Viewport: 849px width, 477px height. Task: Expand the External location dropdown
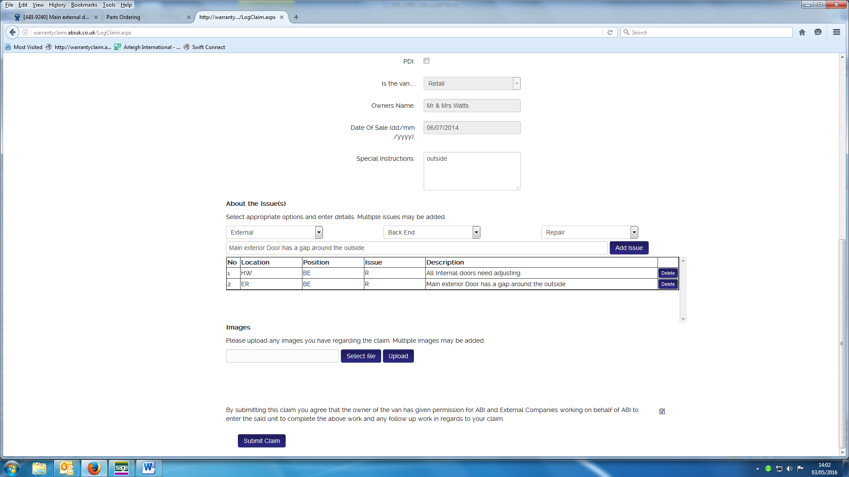coord(319,232)
